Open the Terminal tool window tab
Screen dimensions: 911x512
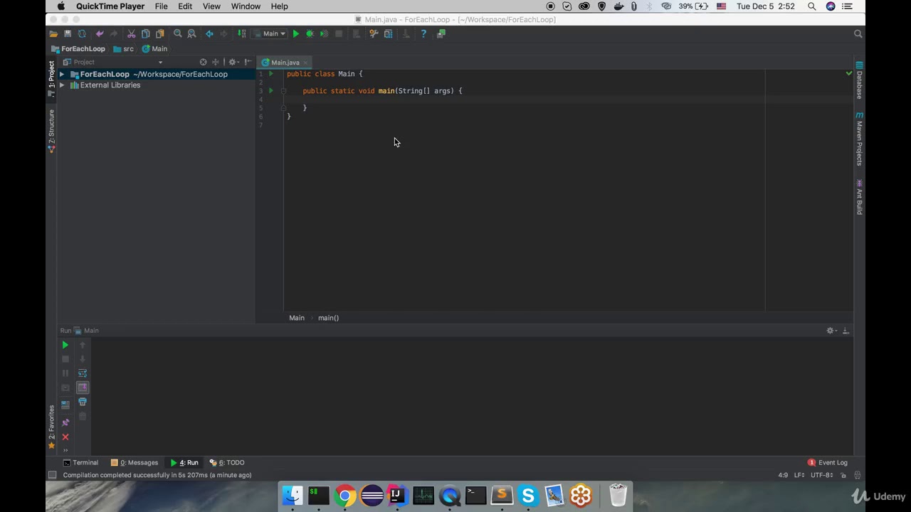point(80,462)
